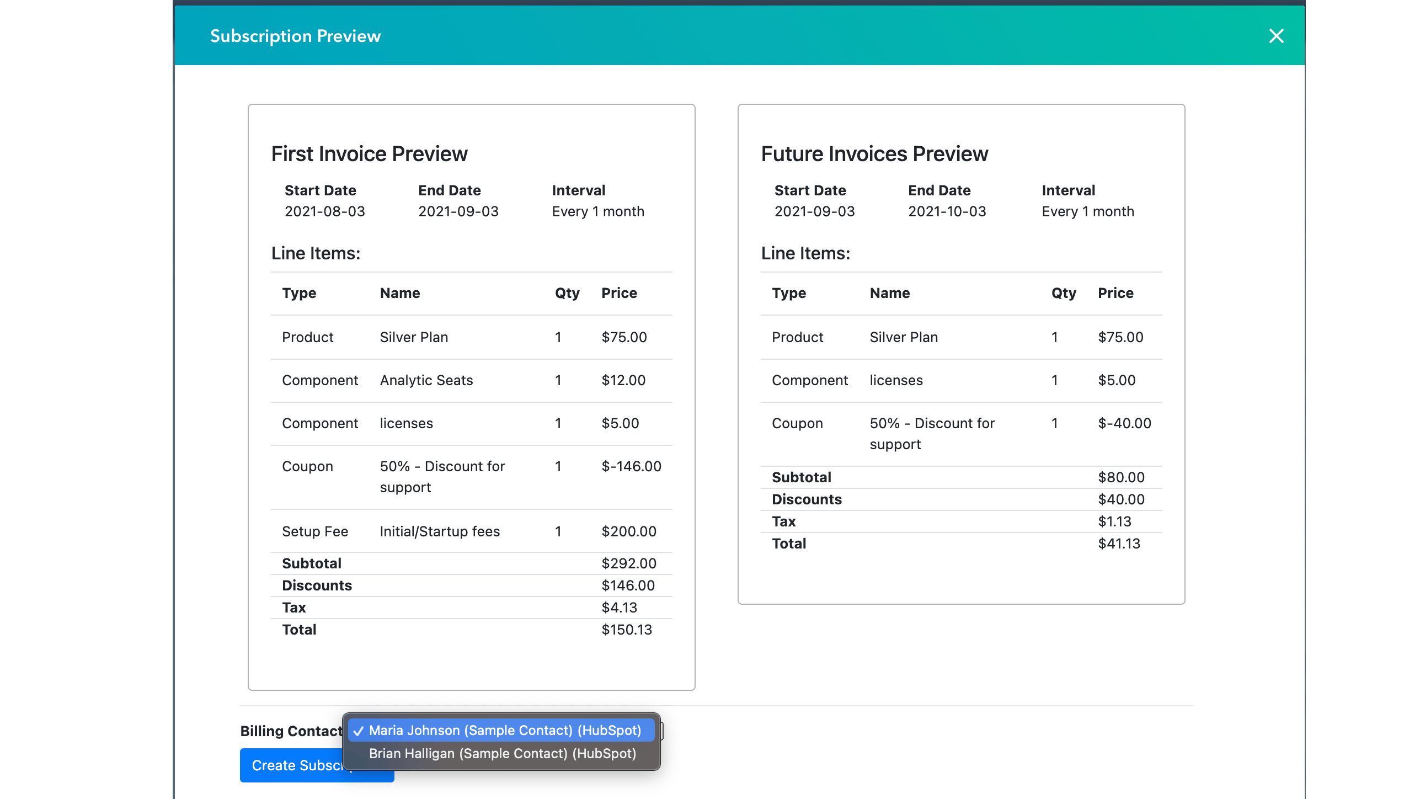The width and height of the screenshot is (1420, 799).
Task: Click the first invoice total $150.13
Action: click(626, 630)
